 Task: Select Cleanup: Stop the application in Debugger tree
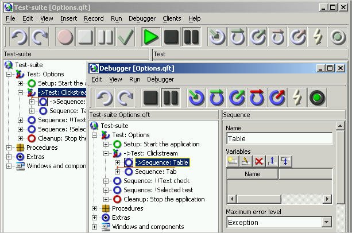tap(164, 199)
